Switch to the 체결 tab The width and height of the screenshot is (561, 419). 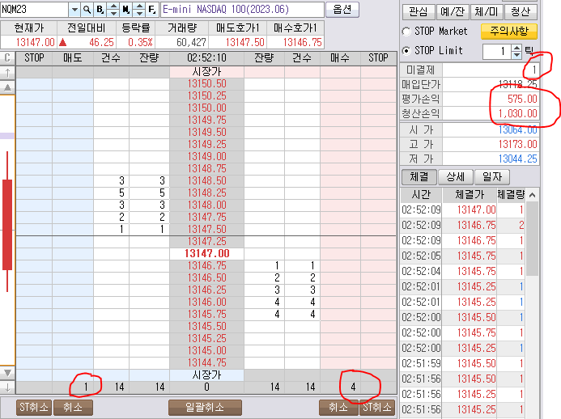419,176
